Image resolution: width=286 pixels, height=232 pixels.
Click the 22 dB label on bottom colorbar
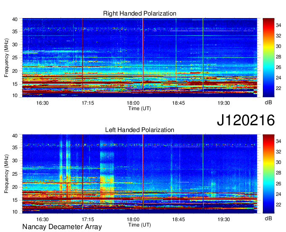click(x=278, y=205)
